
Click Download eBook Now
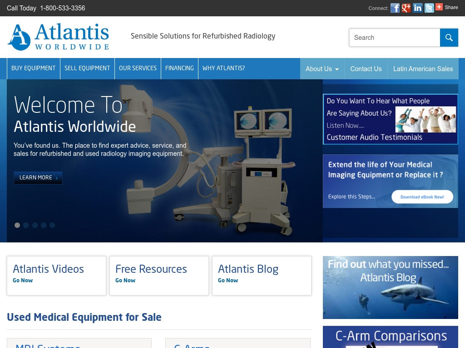tap(422, 197)
